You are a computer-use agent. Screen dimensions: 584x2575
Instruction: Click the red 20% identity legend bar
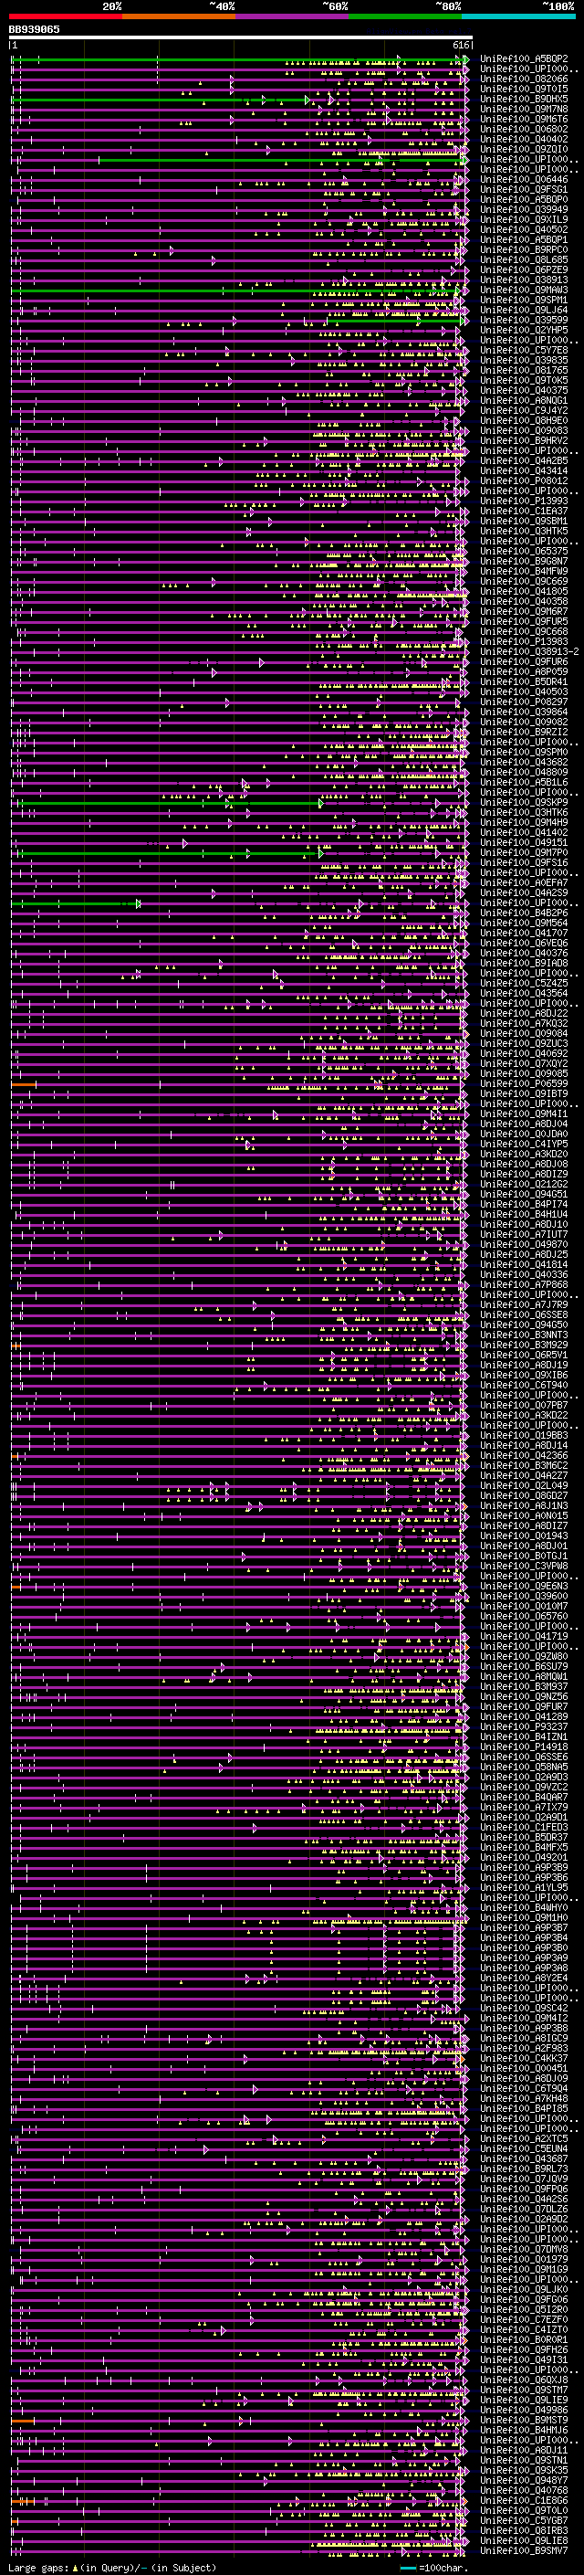click(65, 16)
